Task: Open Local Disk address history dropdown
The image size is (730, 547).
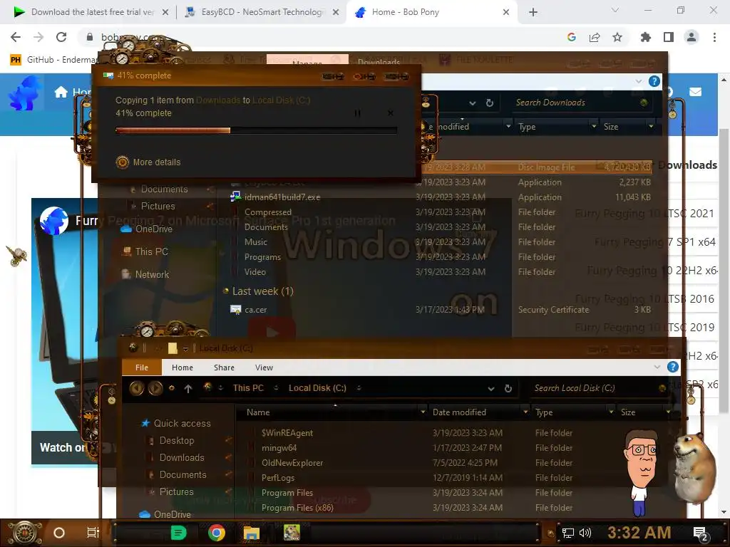Action: click(x=490, y=389)
